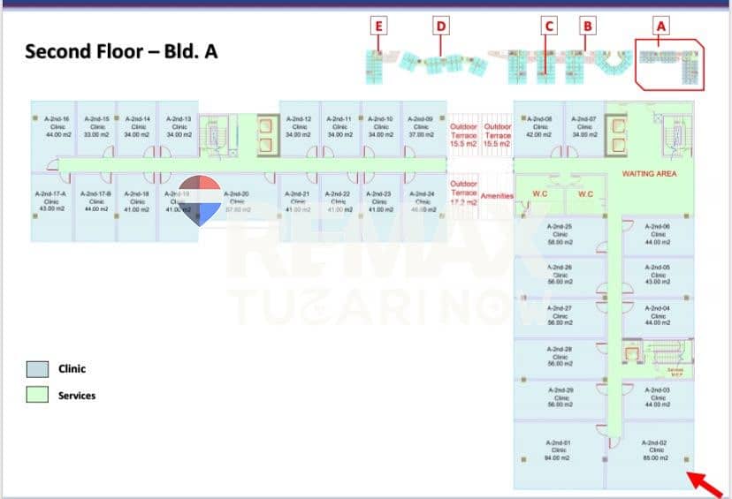Select clinic A-2nd-23 room label
732x499 pixels.
point(379,201)
